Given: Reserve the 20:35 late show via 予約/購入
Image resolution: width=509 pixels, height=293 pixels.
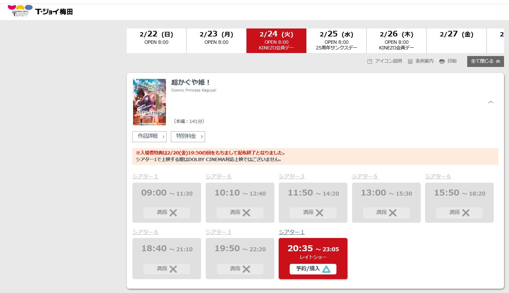Looking at the screenshot, I should pyautogui.click(x=313, y=269).
